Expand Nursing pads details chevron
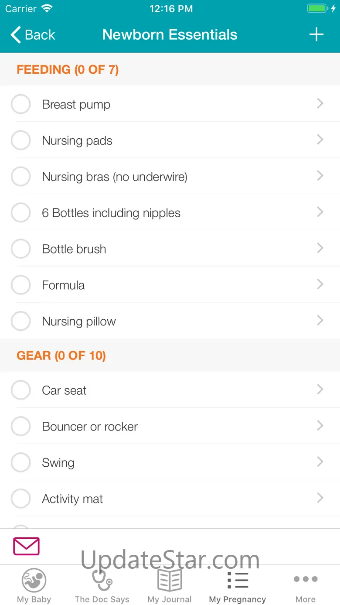340x605 pixels. (320, 140)
